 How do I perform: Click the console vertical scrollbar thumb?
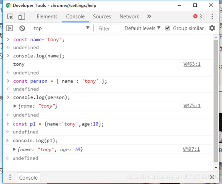click(216, 101)
